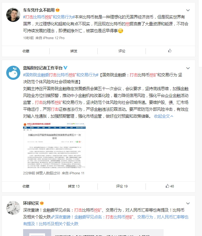Open hashtag #打击比特币挖矿和交易行为#
This screenshot has height=236, width=202.
point(49,17)
